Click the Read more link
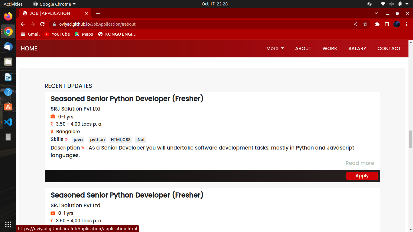The width and height of the screenshot is (413, 232). coord(360,163)
